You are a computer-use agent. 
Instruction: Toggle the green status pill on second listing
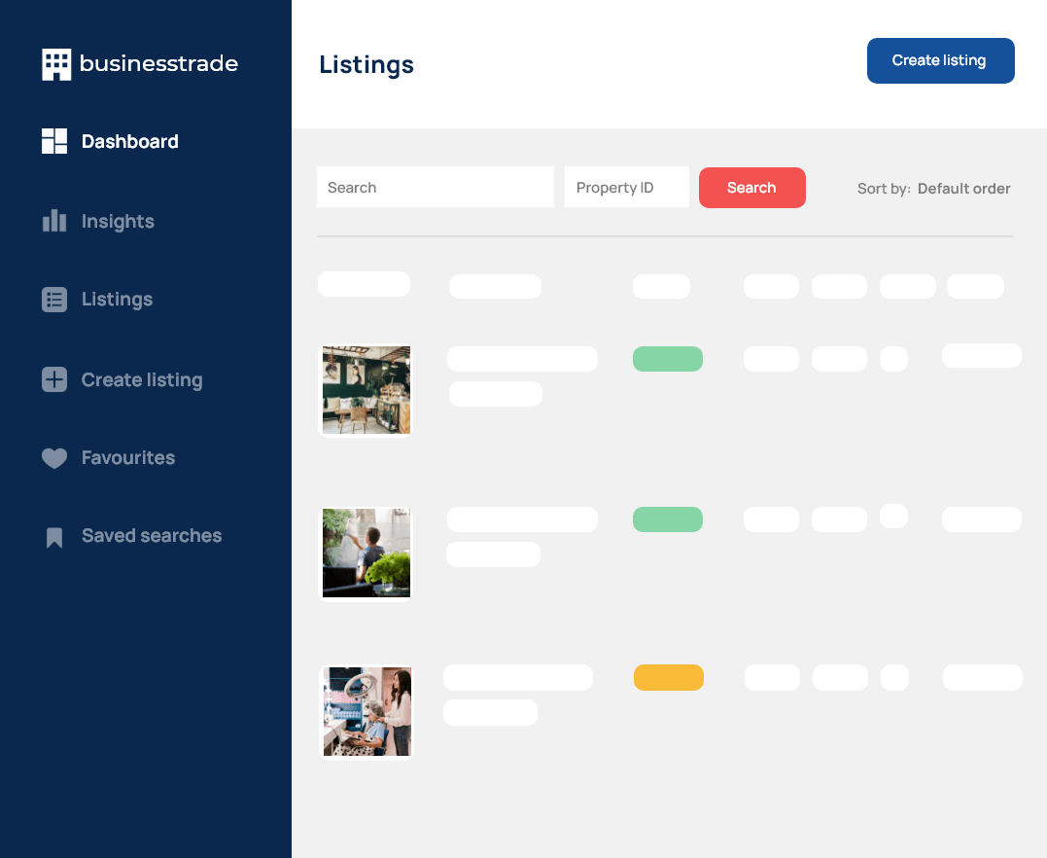click(668, 518)
